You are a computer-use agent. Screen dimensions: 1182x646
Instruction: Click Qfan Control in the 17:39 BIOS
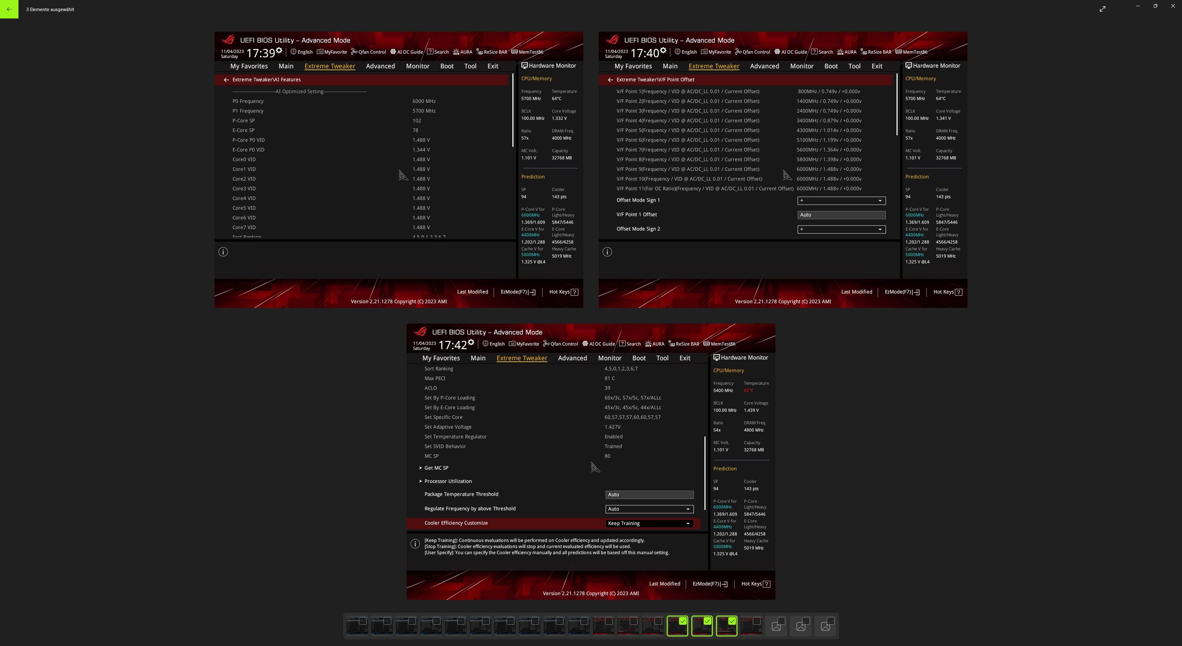(x=368, y=52)
